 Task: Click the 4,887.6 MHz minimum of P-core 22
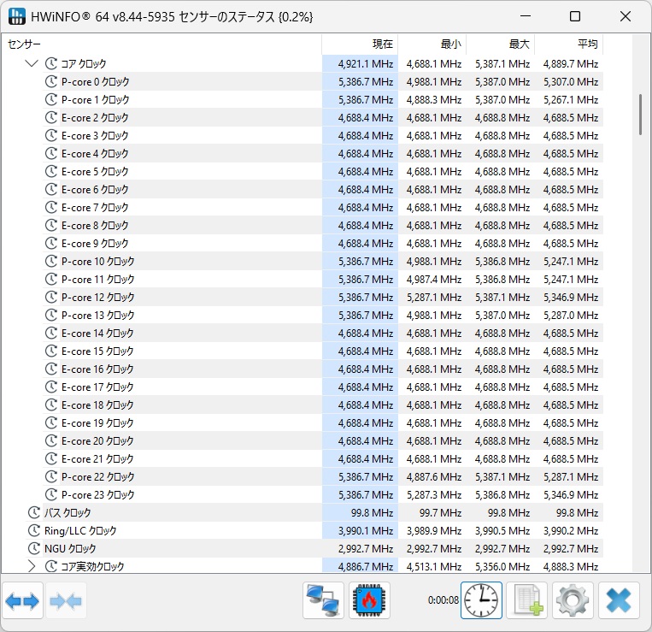pyautogui.click(x=434, y=476)
